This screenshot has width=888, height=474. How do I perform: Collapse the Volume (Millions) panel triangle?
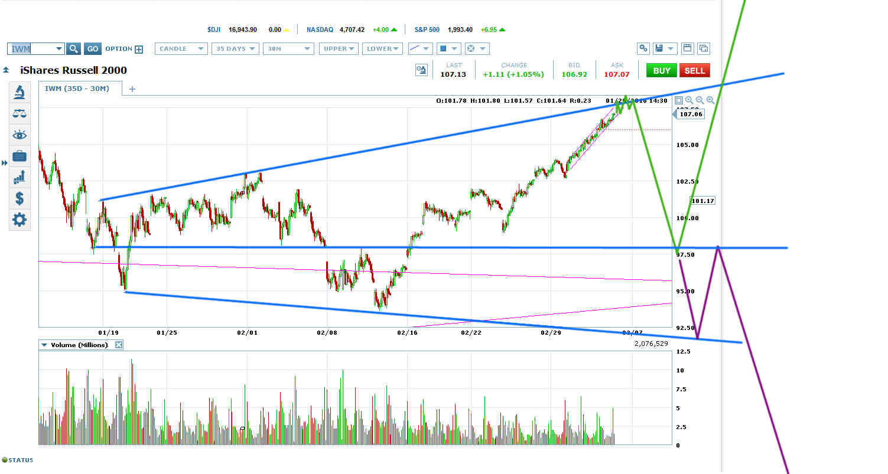[44, 345]
